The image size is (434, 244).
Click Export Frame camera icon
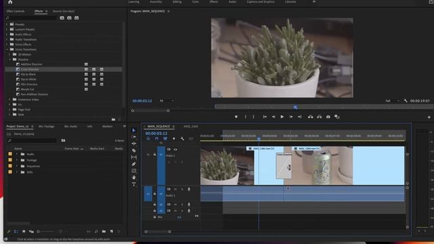click(x=328, y=117)
